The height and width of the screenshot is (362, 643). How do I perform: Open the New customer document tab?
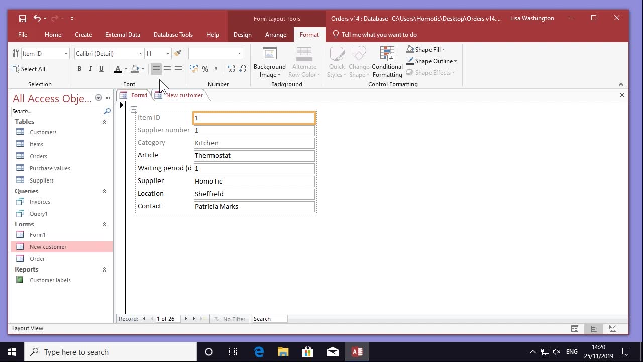coord(184,95)
